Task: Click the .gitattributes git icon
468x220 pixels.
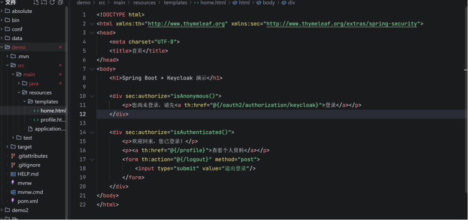Action: (13, 156)
